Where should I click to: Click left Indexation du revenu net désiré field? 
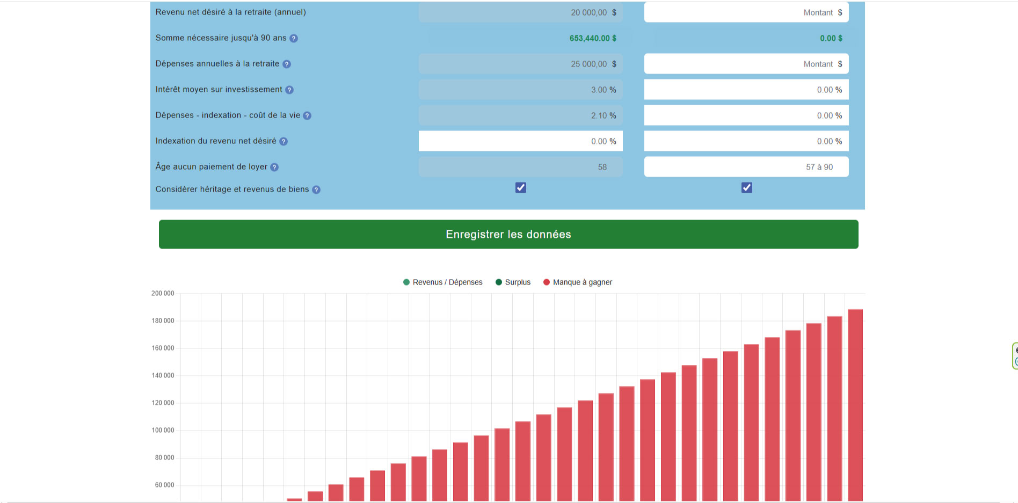click(x=520, y=141)
